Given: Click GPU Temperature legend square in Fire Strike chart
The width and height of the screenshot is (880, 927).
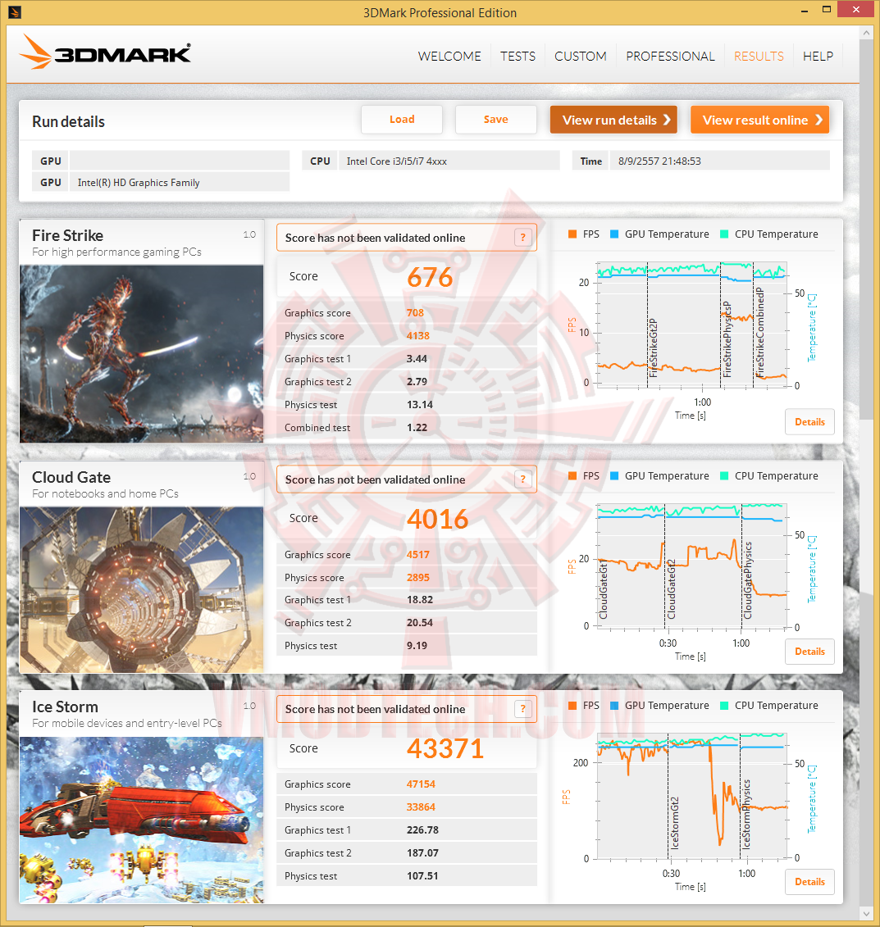Looking at the screenshot, I should point(614,234).
